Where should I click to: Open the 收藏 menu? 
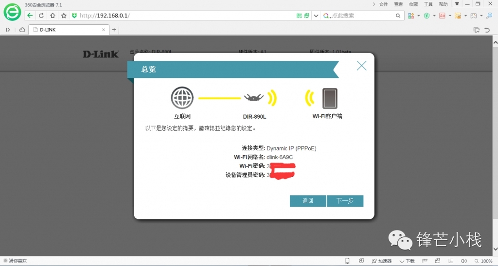click(413, 4)
